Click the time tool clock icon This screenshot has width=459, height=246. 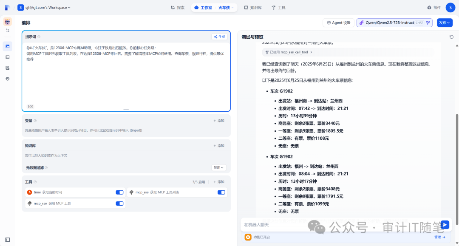pos(30,192)
